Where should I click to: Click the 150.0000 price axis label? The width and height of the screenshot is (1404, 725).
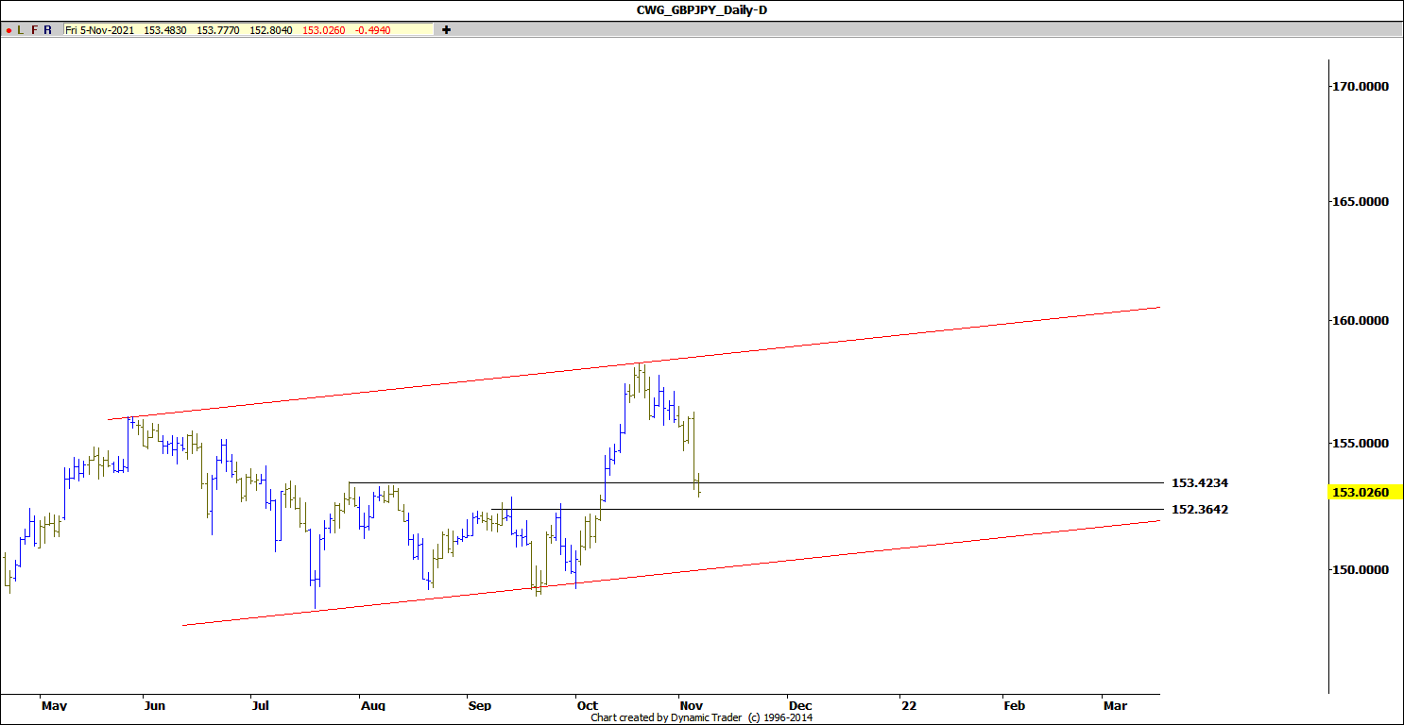tap(1361, 570)
